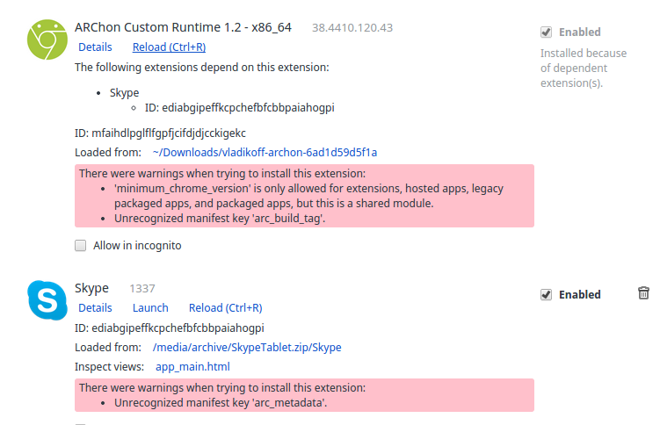Click the 'minimum_chrome_version' warning message
Viewport: 660px width, 425px height.
tap(308, 196)
